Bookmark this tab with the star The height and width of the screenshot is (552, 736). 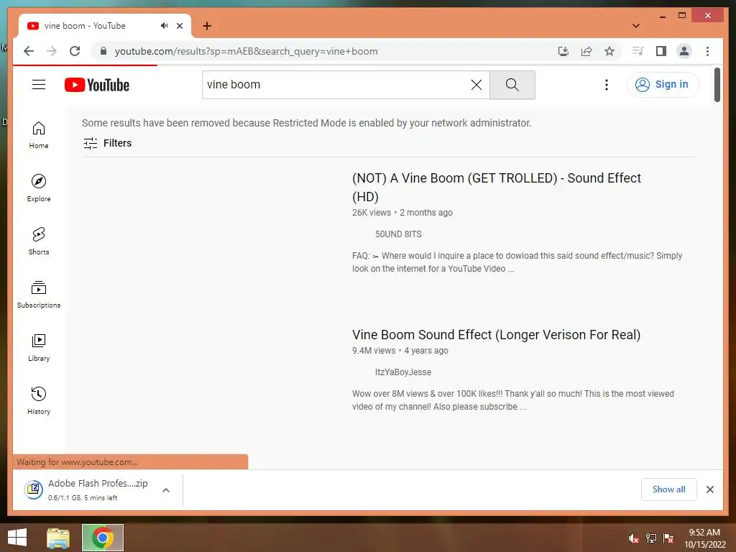coord(609,51)
